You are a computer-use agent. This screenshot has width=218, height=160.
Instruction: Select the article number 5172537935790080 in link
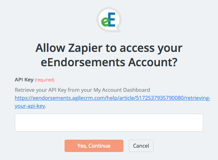160,98
